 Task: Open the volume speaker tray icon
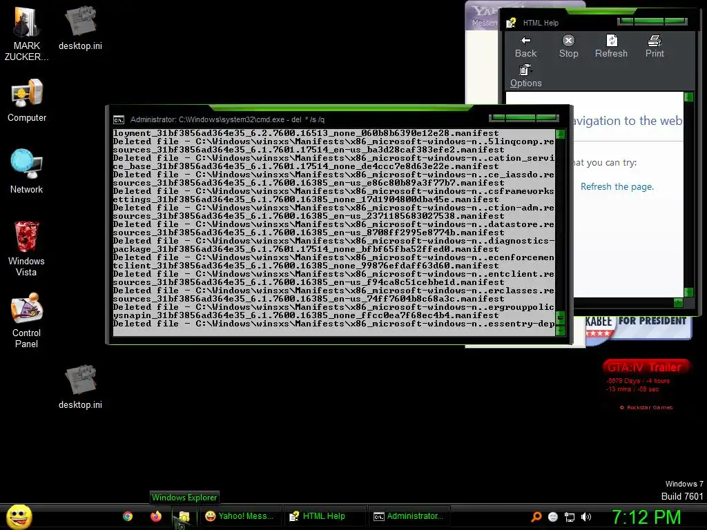tap(586, 517)
